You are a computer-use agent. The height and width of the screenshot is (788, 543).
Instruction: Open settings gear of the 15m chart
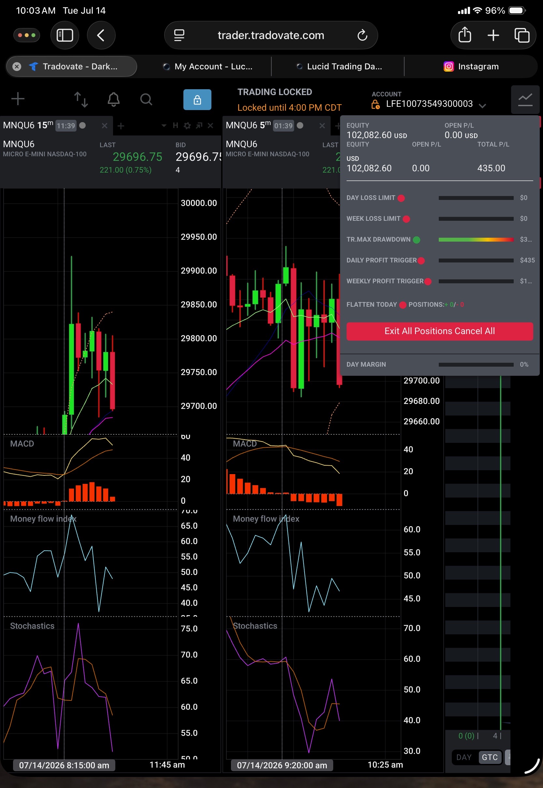(187, 125)
